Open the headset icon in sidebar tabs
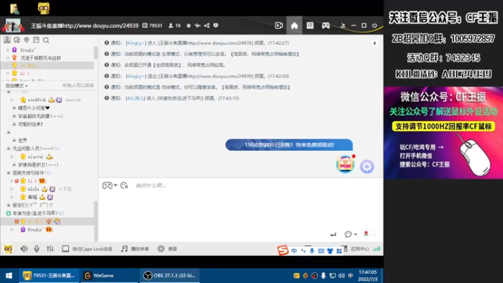The image size is (503, 283). [17, 40]
